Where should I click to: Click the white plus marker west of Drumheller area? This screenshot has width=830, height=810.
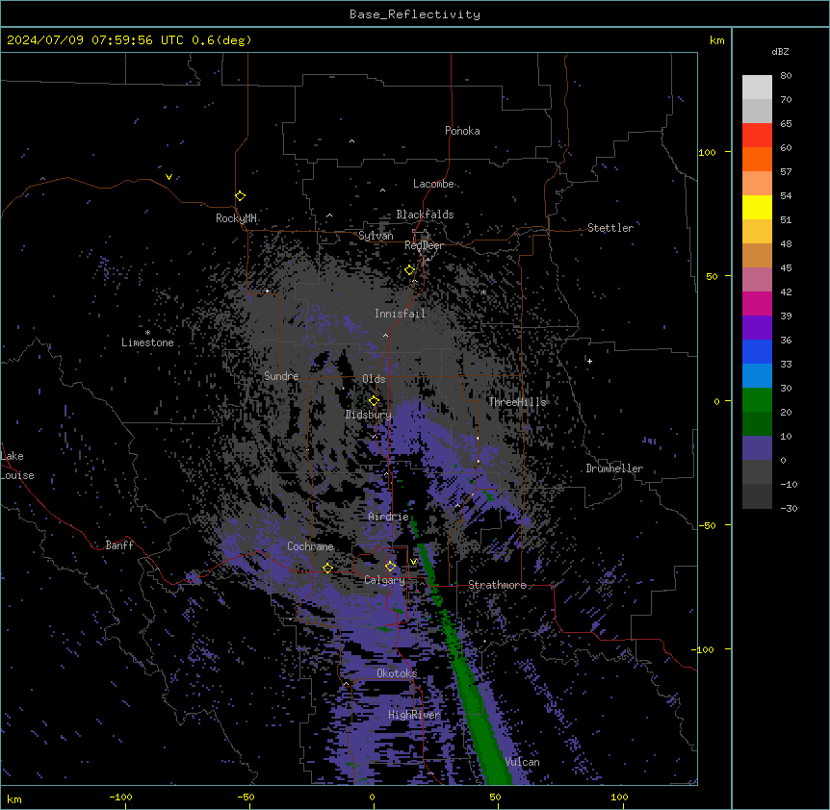(589, 361)
